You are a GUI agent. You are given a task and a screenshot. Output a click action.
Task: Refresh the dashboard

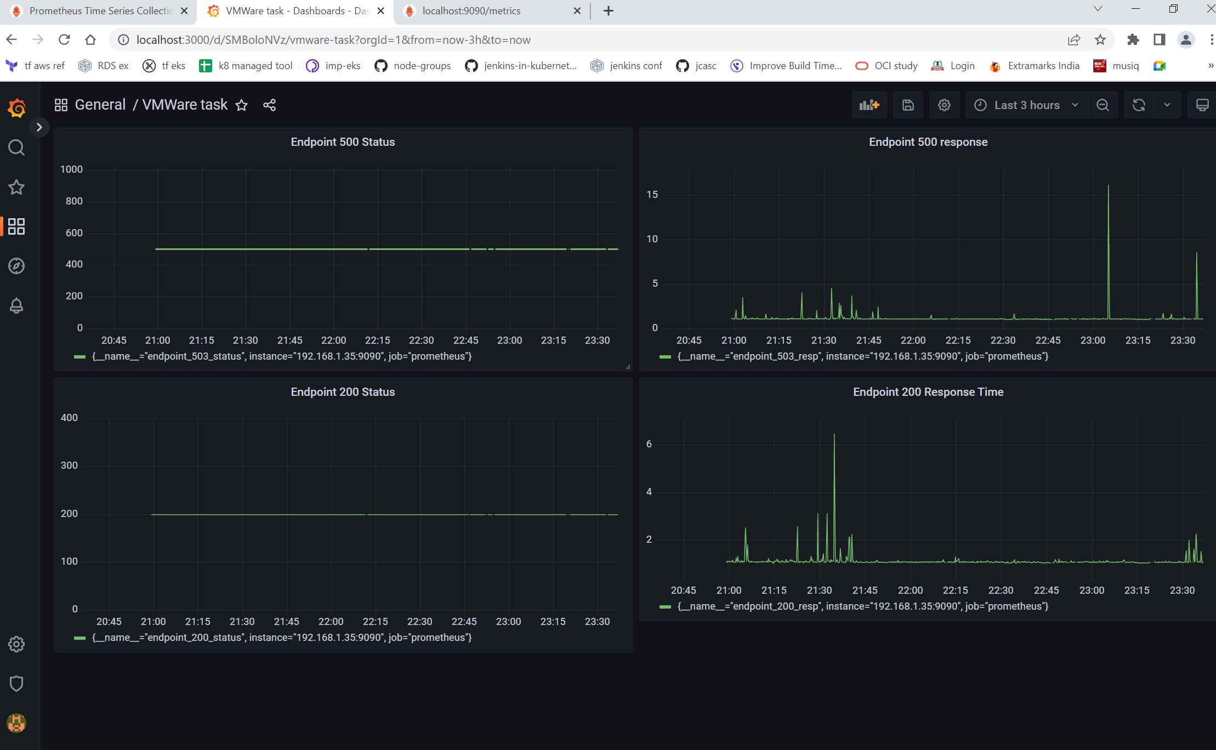pyautogui.click(x=1139, y=105)
